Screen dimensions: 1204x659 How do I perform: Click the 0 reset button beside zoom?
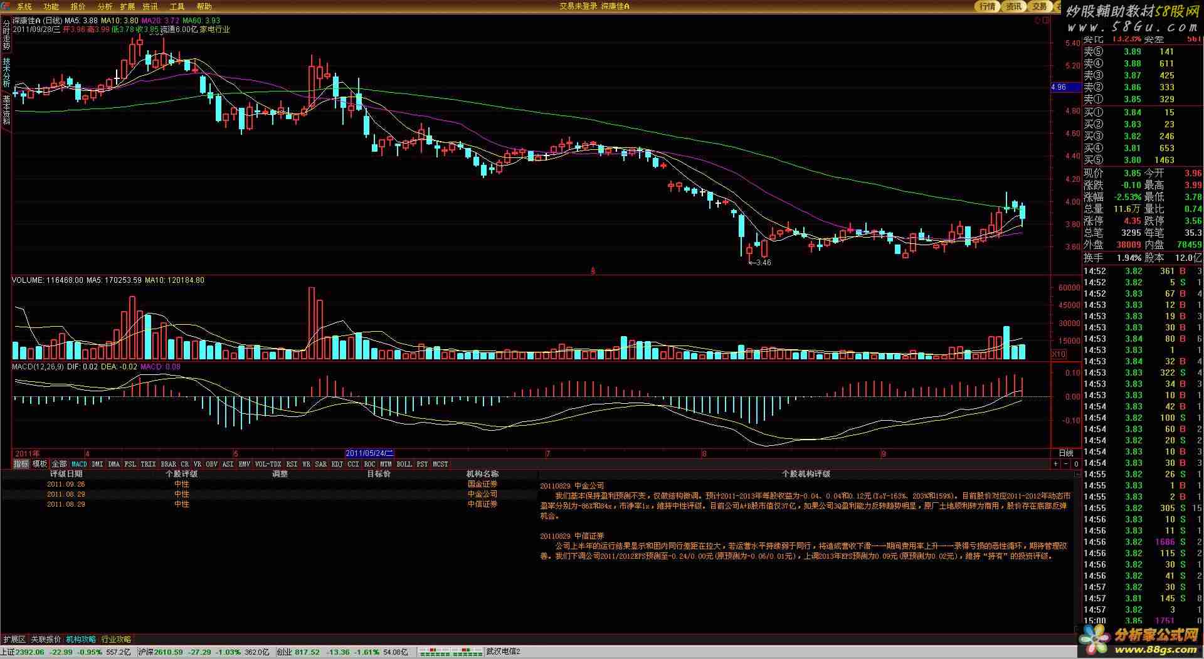(1076, 464)
